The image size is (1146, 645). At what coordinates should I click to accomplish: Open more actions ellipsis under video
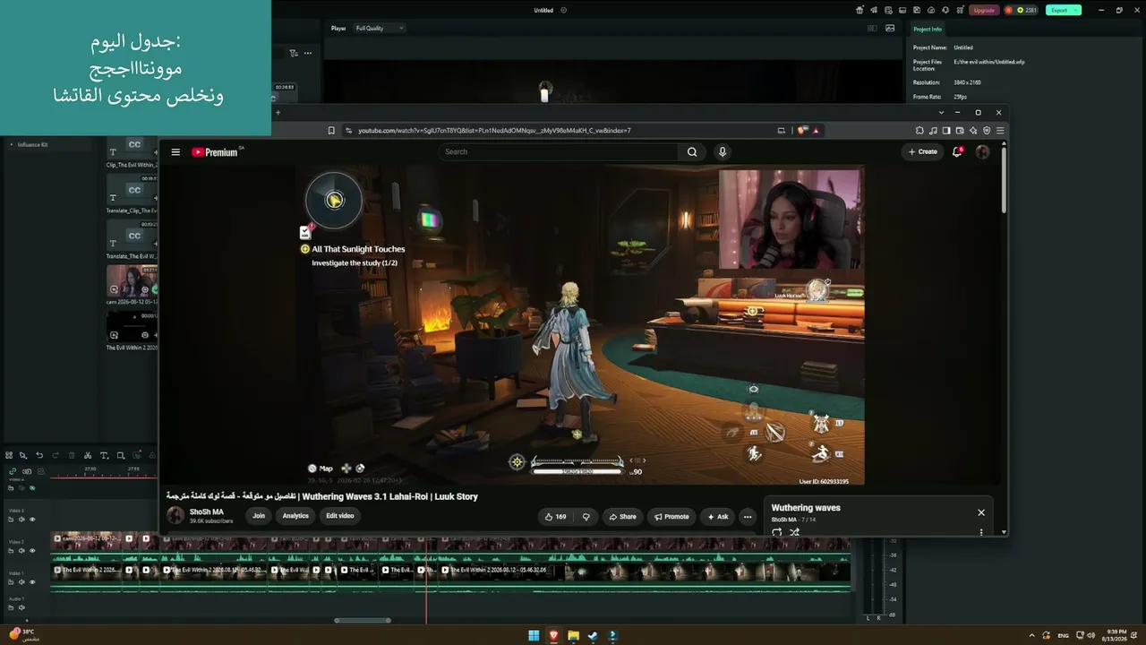pos(748,516)
